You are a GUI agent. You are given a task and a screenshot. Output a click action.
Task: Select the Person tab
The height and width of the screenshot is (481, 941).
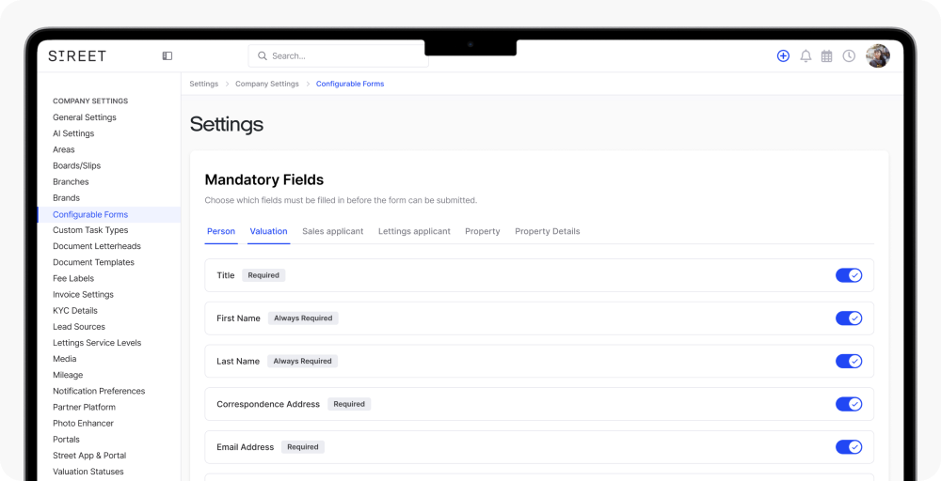(x=221, y=231)
